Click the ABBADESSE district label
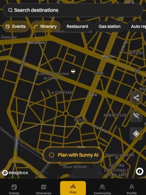The image size is (146, 195). (x=115, y=115)
